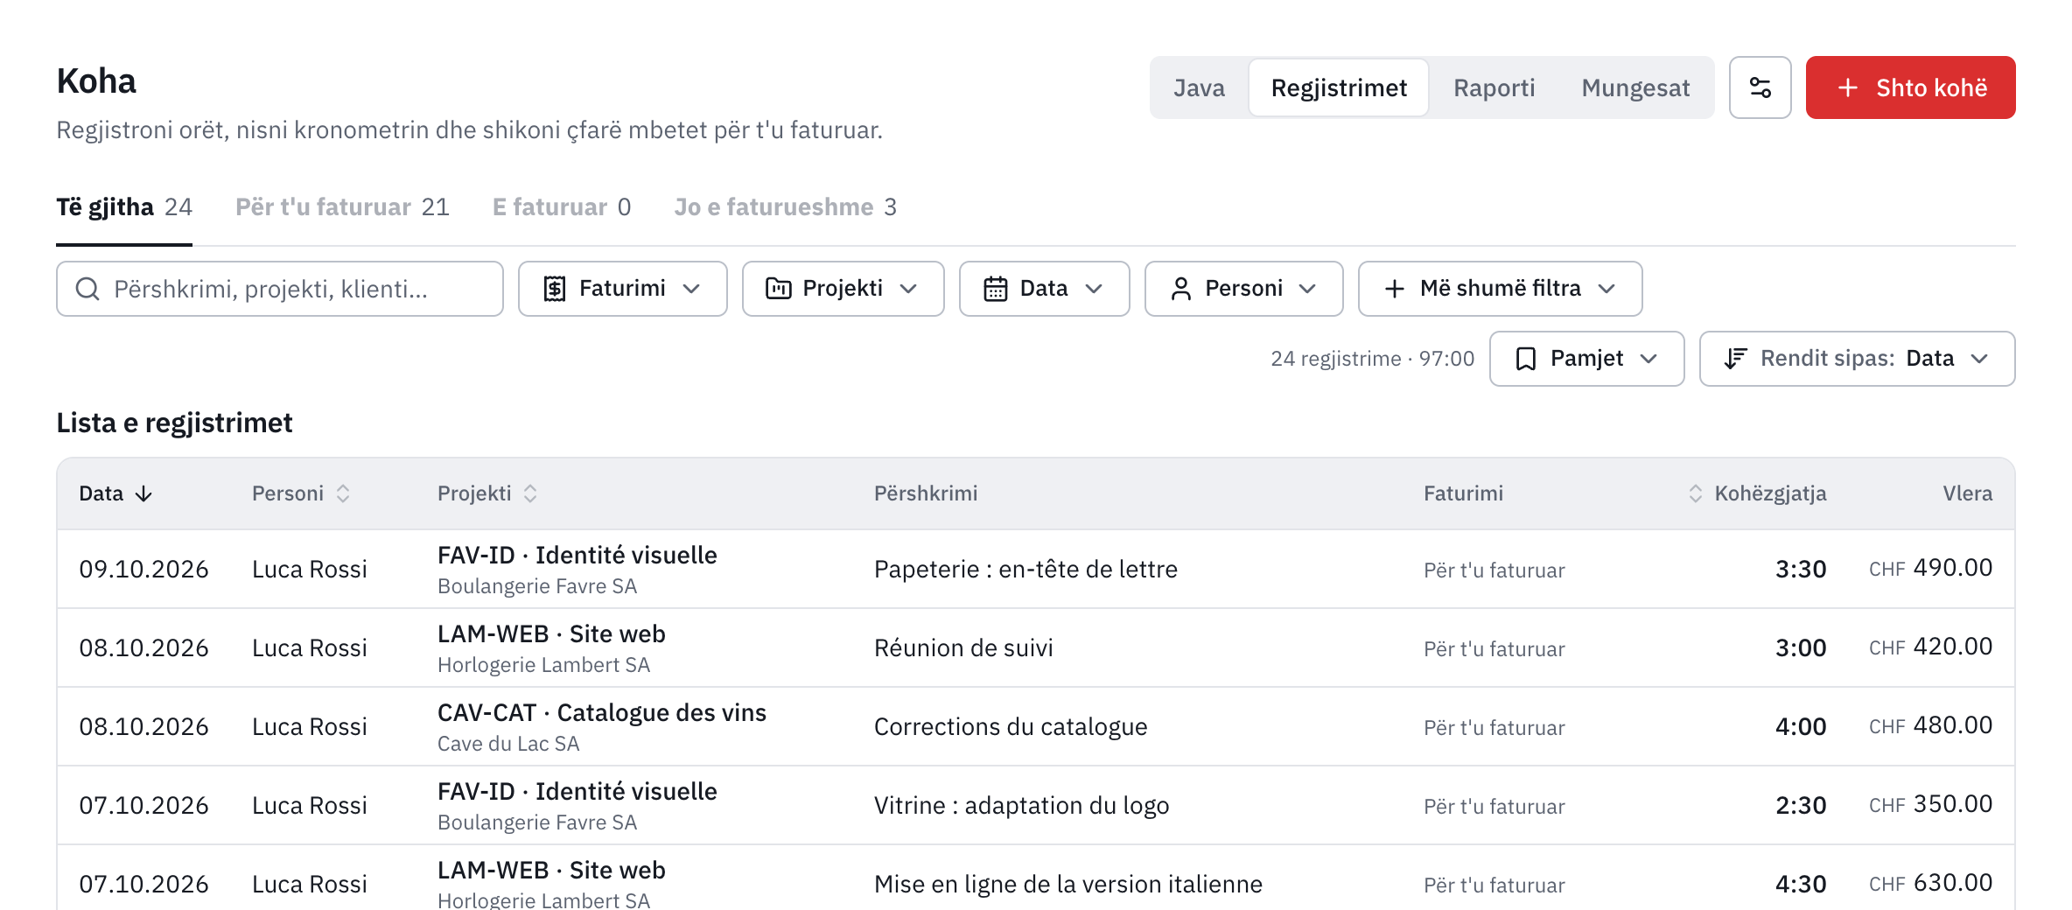Open the Réunion de suivi entry

coord(963,648)
